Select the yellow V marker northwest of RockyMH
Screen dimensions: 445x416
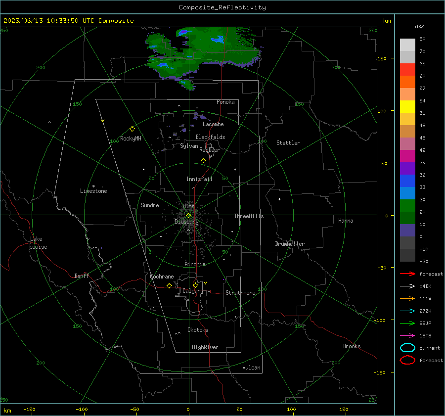click(x=103, y=121)
